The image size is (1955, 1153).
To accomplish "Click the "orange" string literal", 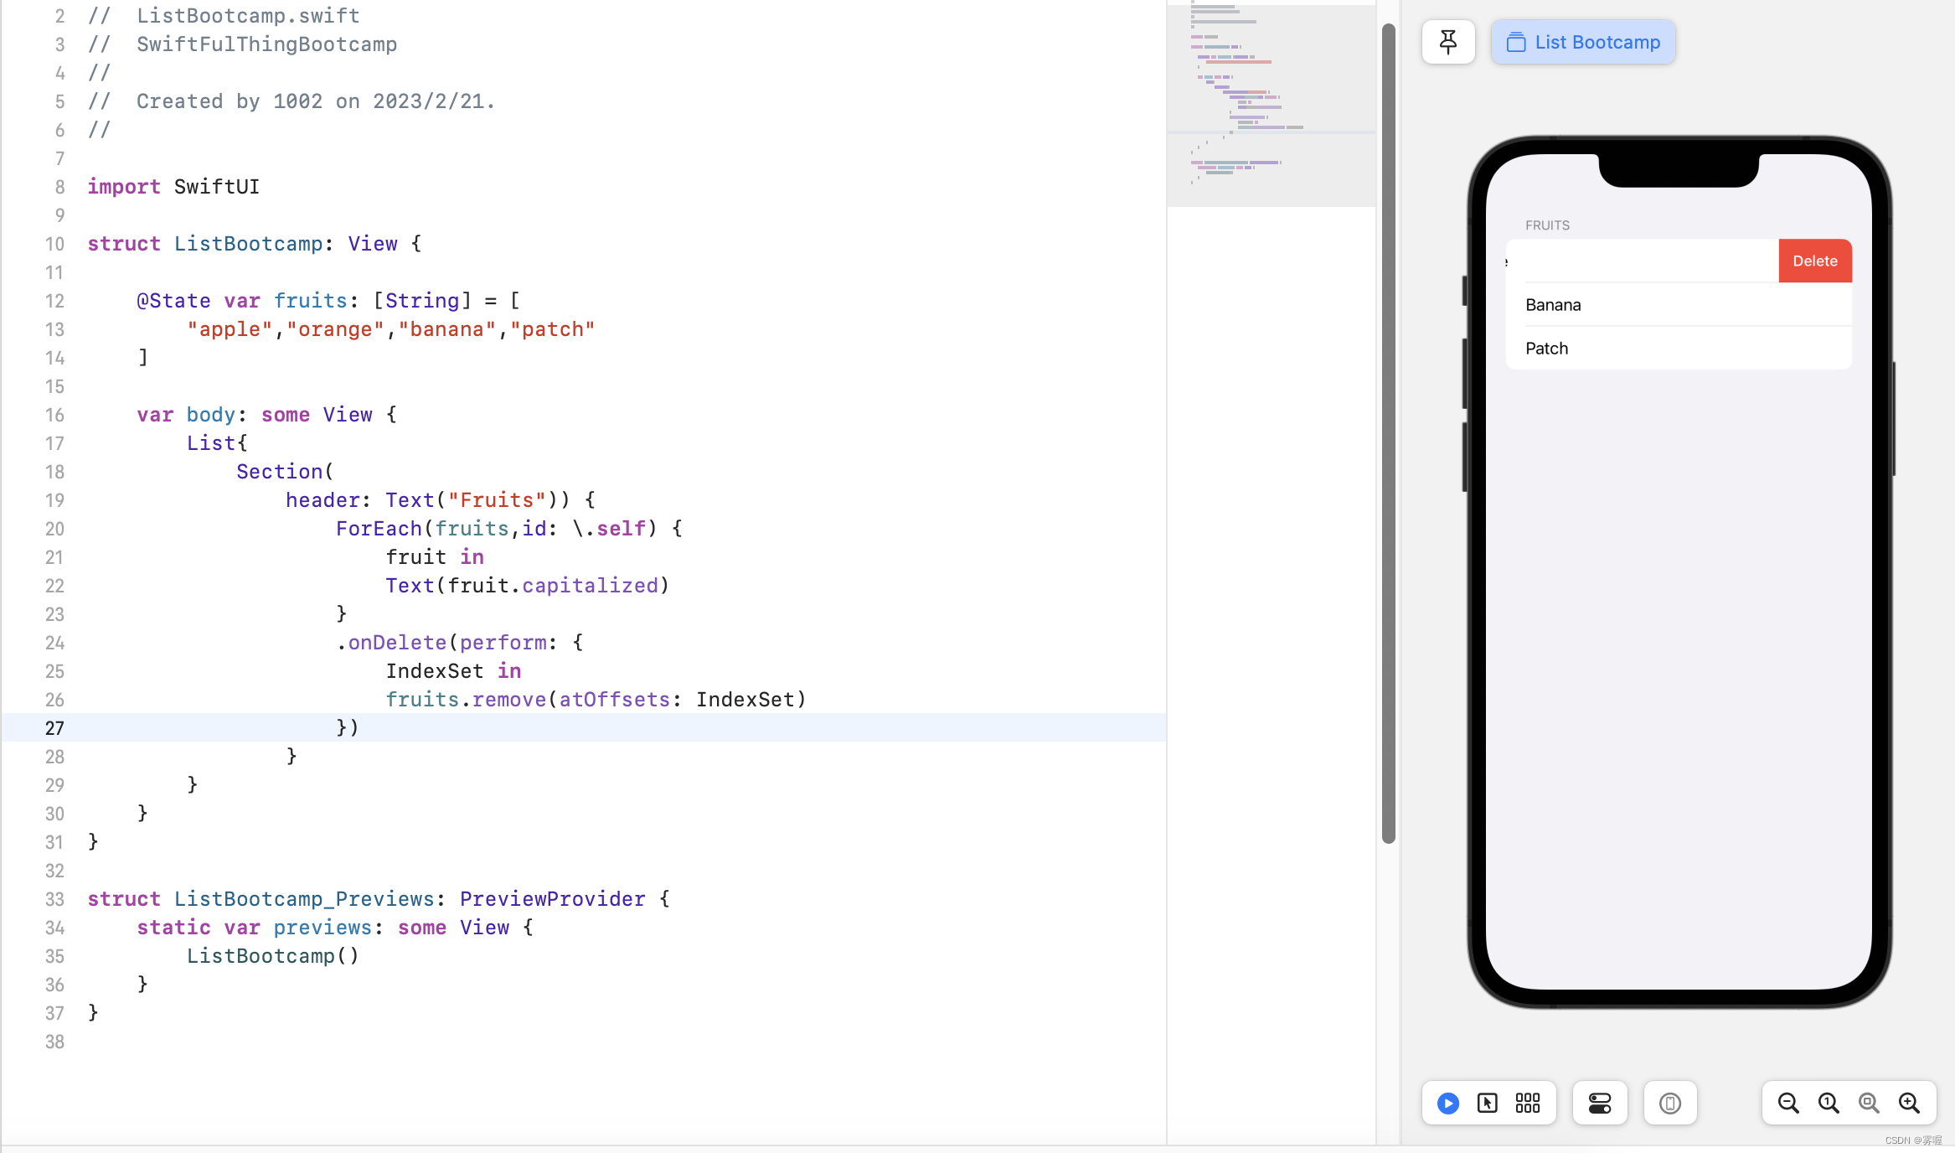I will 335,329.
